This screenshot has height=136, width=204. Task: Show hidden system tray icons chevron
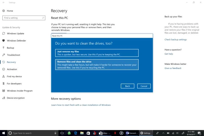coord(163,133)
